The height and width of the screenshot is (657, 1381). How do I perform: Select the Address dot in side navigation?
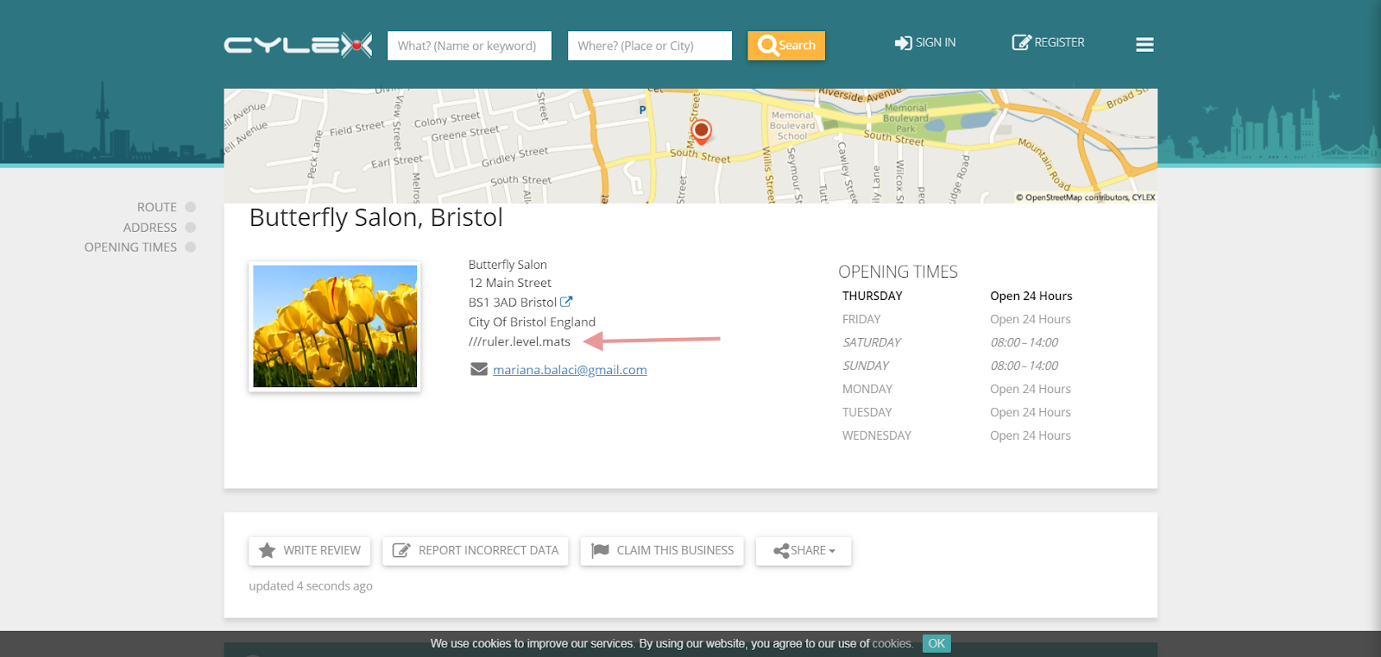(191, 228)
